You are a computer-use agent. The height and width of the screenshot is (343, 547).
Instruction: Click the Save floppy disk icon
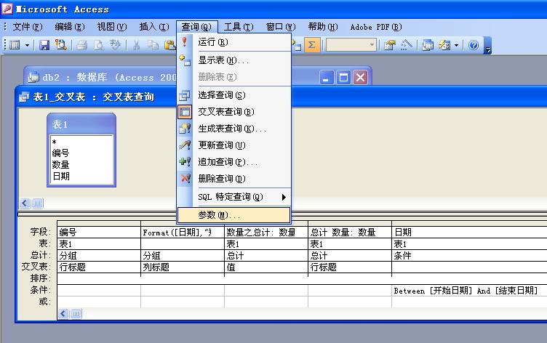[x=44, y=45]
